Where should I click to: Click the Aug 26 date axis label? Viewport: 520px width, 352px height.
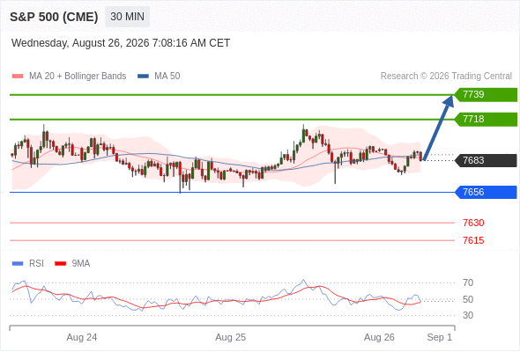[379, 337]
